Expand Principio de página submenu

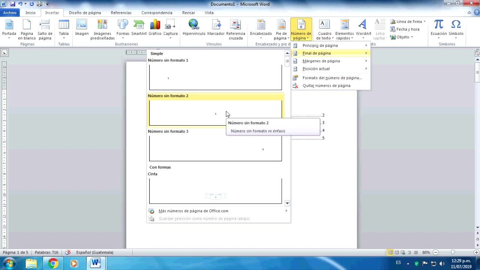(x=330, y=45)
